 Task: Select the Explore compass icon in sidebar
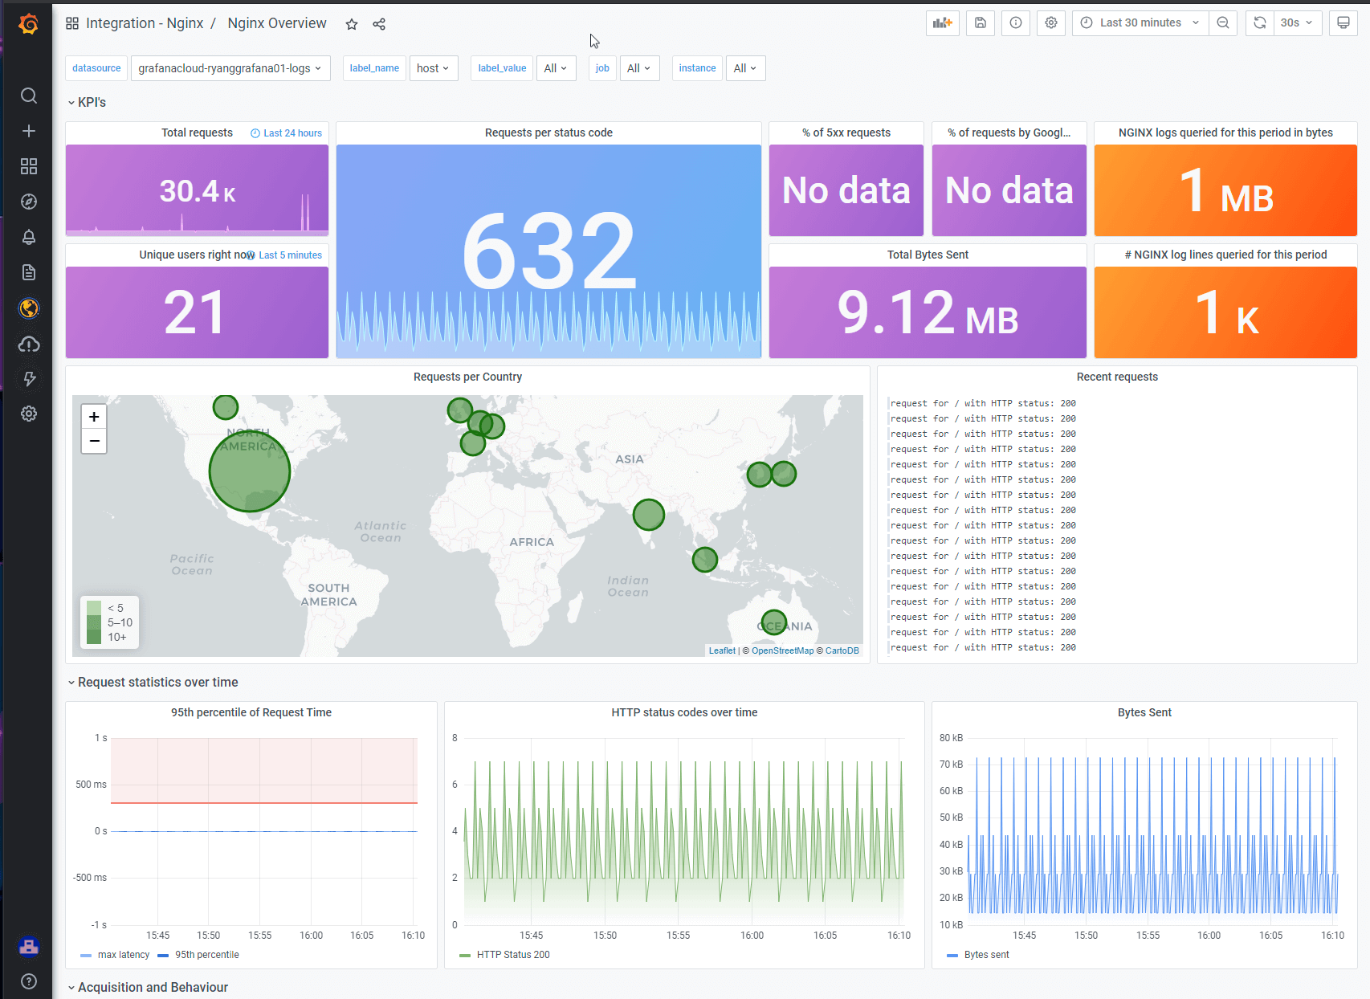(29, 202)
